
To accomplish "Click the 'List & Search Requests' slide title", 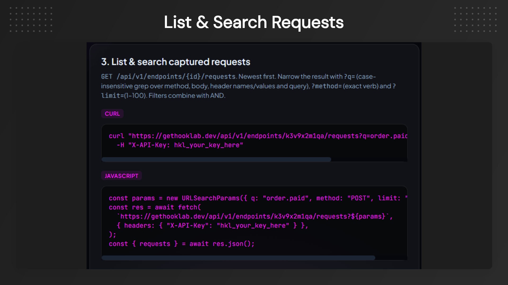I will pyautogui.click(x=254, y=22).
